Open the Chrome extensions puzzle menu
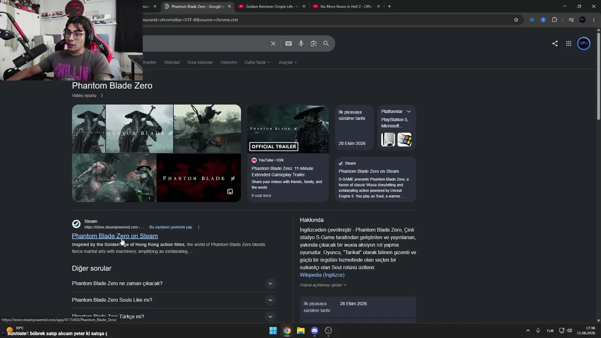 click(555, 20)
